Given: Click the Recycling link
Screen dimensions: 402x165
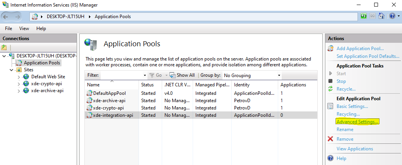Looking at the screenshot, I should pos(348,114).
